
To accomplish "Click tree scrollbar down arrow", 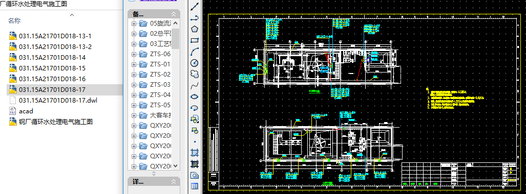I will [x=176, y=166].
